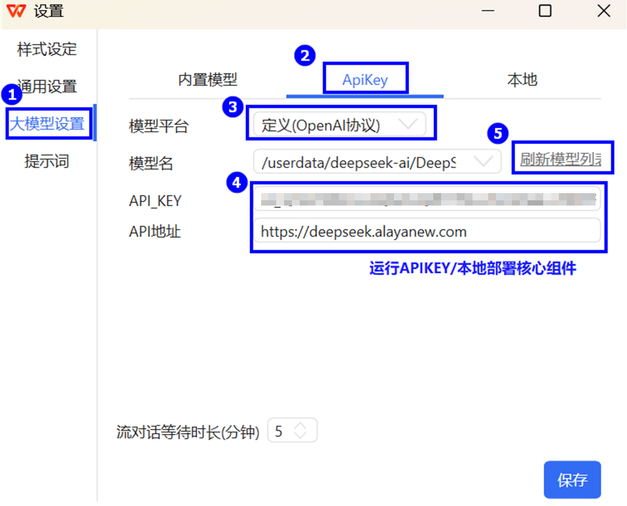Maximize the 设置 window
The width and height of the screenshot is (627, 506).
(x=545, y=11)
